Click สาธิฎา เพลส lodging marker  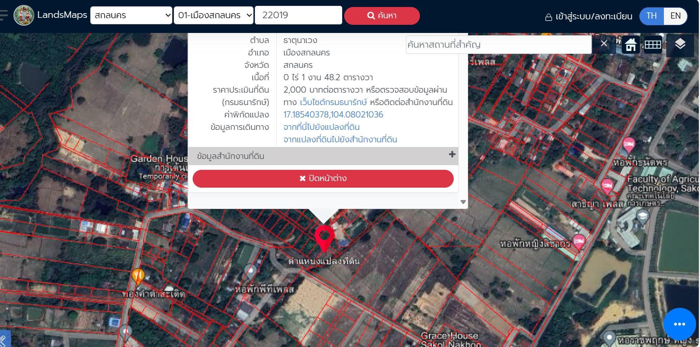tap(607, 186)
